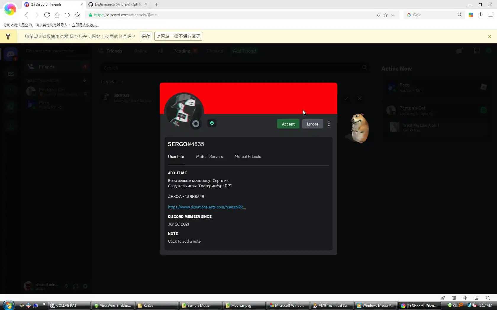Viewport: 497px width, 310px height.
Task: Switch to the Endermanch GitHub browser tab
Action: coord(118,4)
